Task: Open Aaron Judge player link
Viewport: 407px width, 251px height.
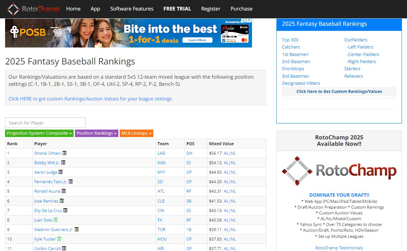Action: [46, 172]
